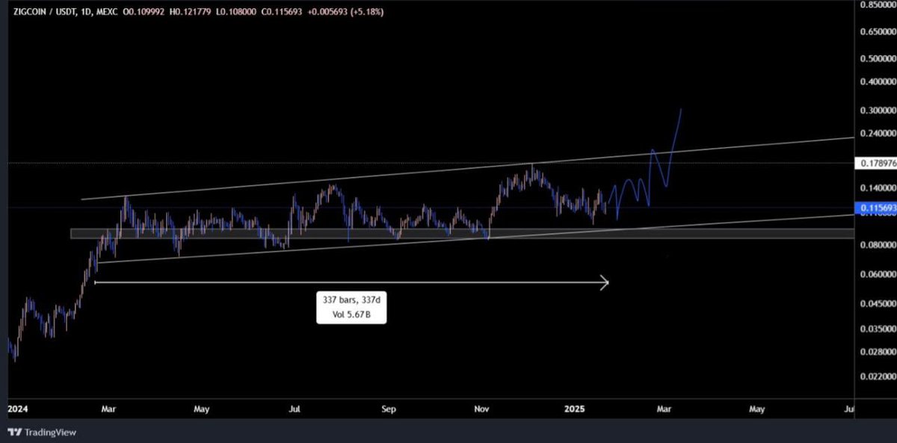
Task: Click the 0.060000 price axis value
Action: pyautogui.click(x=878, y=275)
